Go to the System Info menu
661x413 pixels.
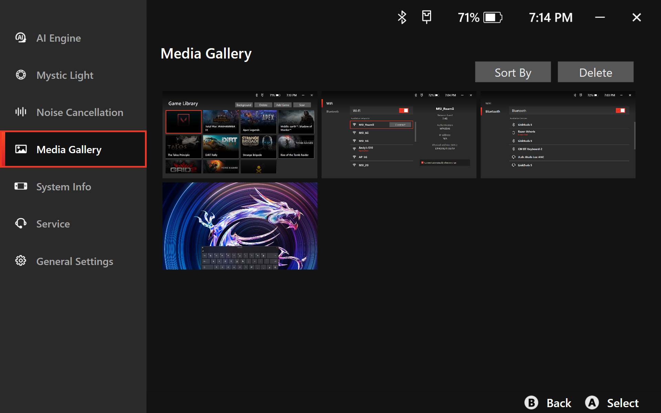[64, 187]
